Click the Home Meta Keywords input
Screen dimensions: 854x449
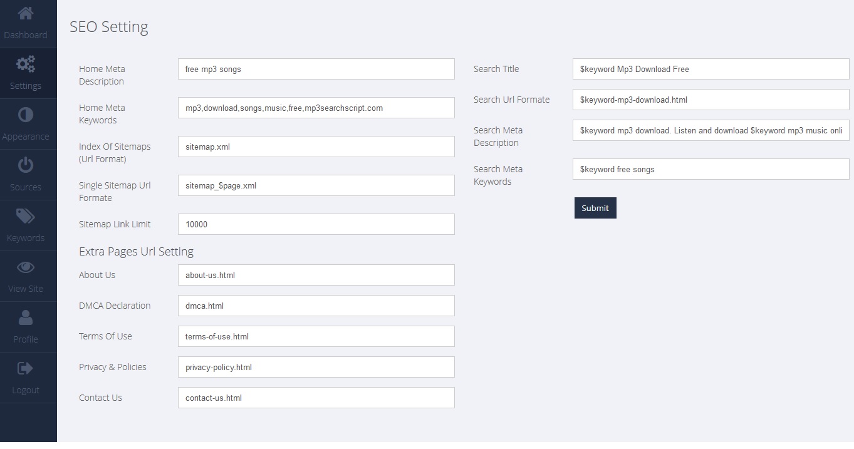pyautogui.click(x=316, y=108)
